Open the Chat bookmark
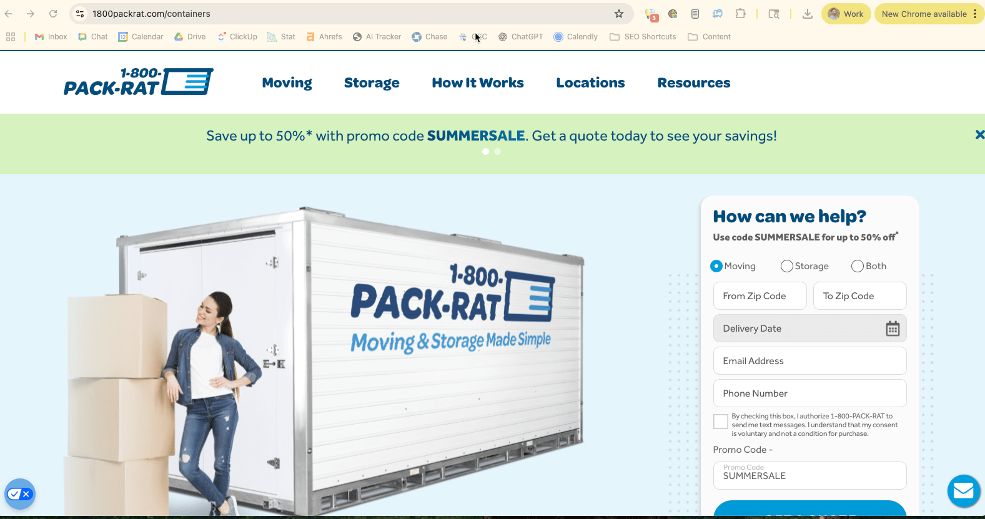This screenshot has height=519, width=985. (93, 37)
